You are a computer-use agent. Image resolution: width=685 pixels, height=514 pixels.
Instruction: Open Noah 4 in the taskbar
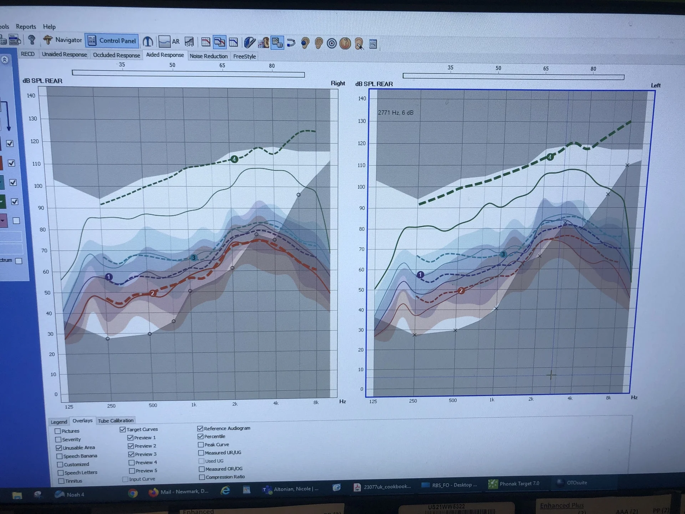point(70,494)
